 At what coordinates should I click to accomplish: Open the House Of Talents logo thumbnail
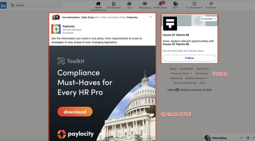pos(170,23)
